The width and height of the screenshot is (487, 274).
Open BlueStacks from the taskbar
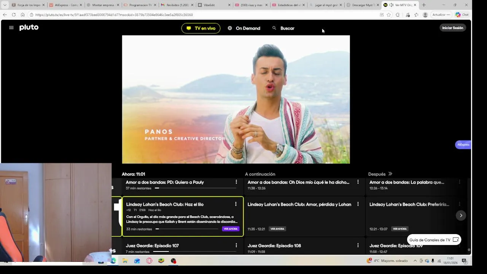(161, 261)
